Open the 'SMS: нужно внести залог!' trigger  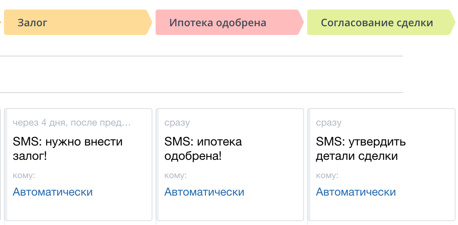[68, 148]
